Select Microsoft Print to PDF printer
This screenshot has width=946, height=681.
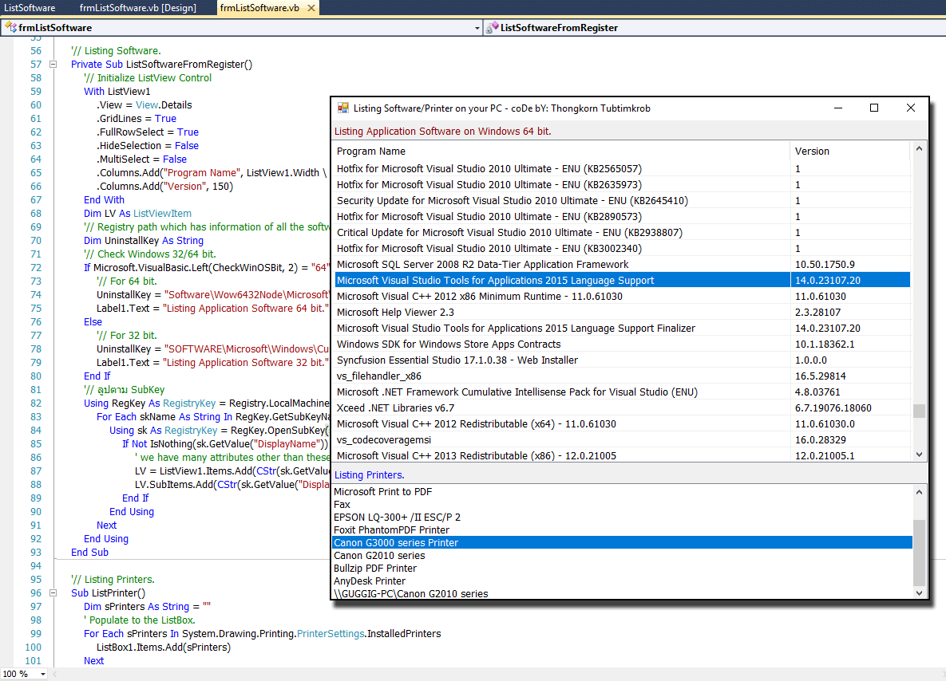tap(623, 492)
